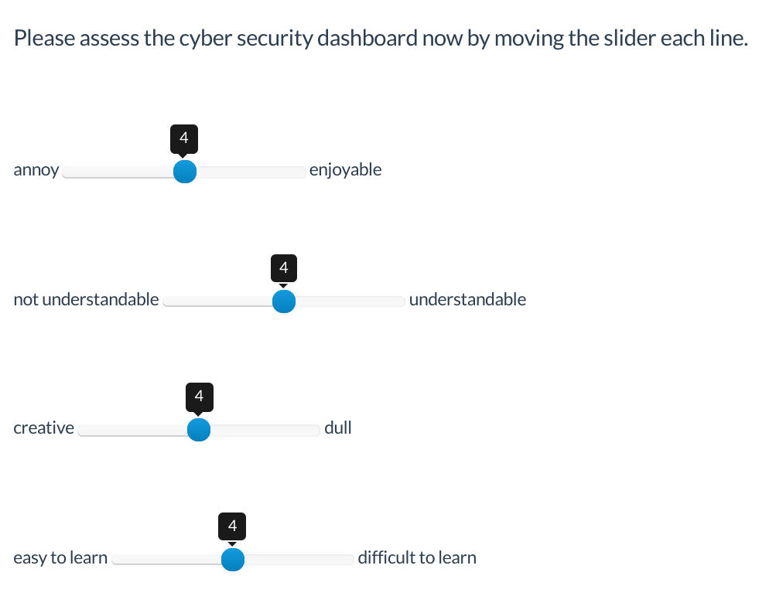Click the creative–dull slider handle
Screen dimensions: 776x596
coord(199,430)
